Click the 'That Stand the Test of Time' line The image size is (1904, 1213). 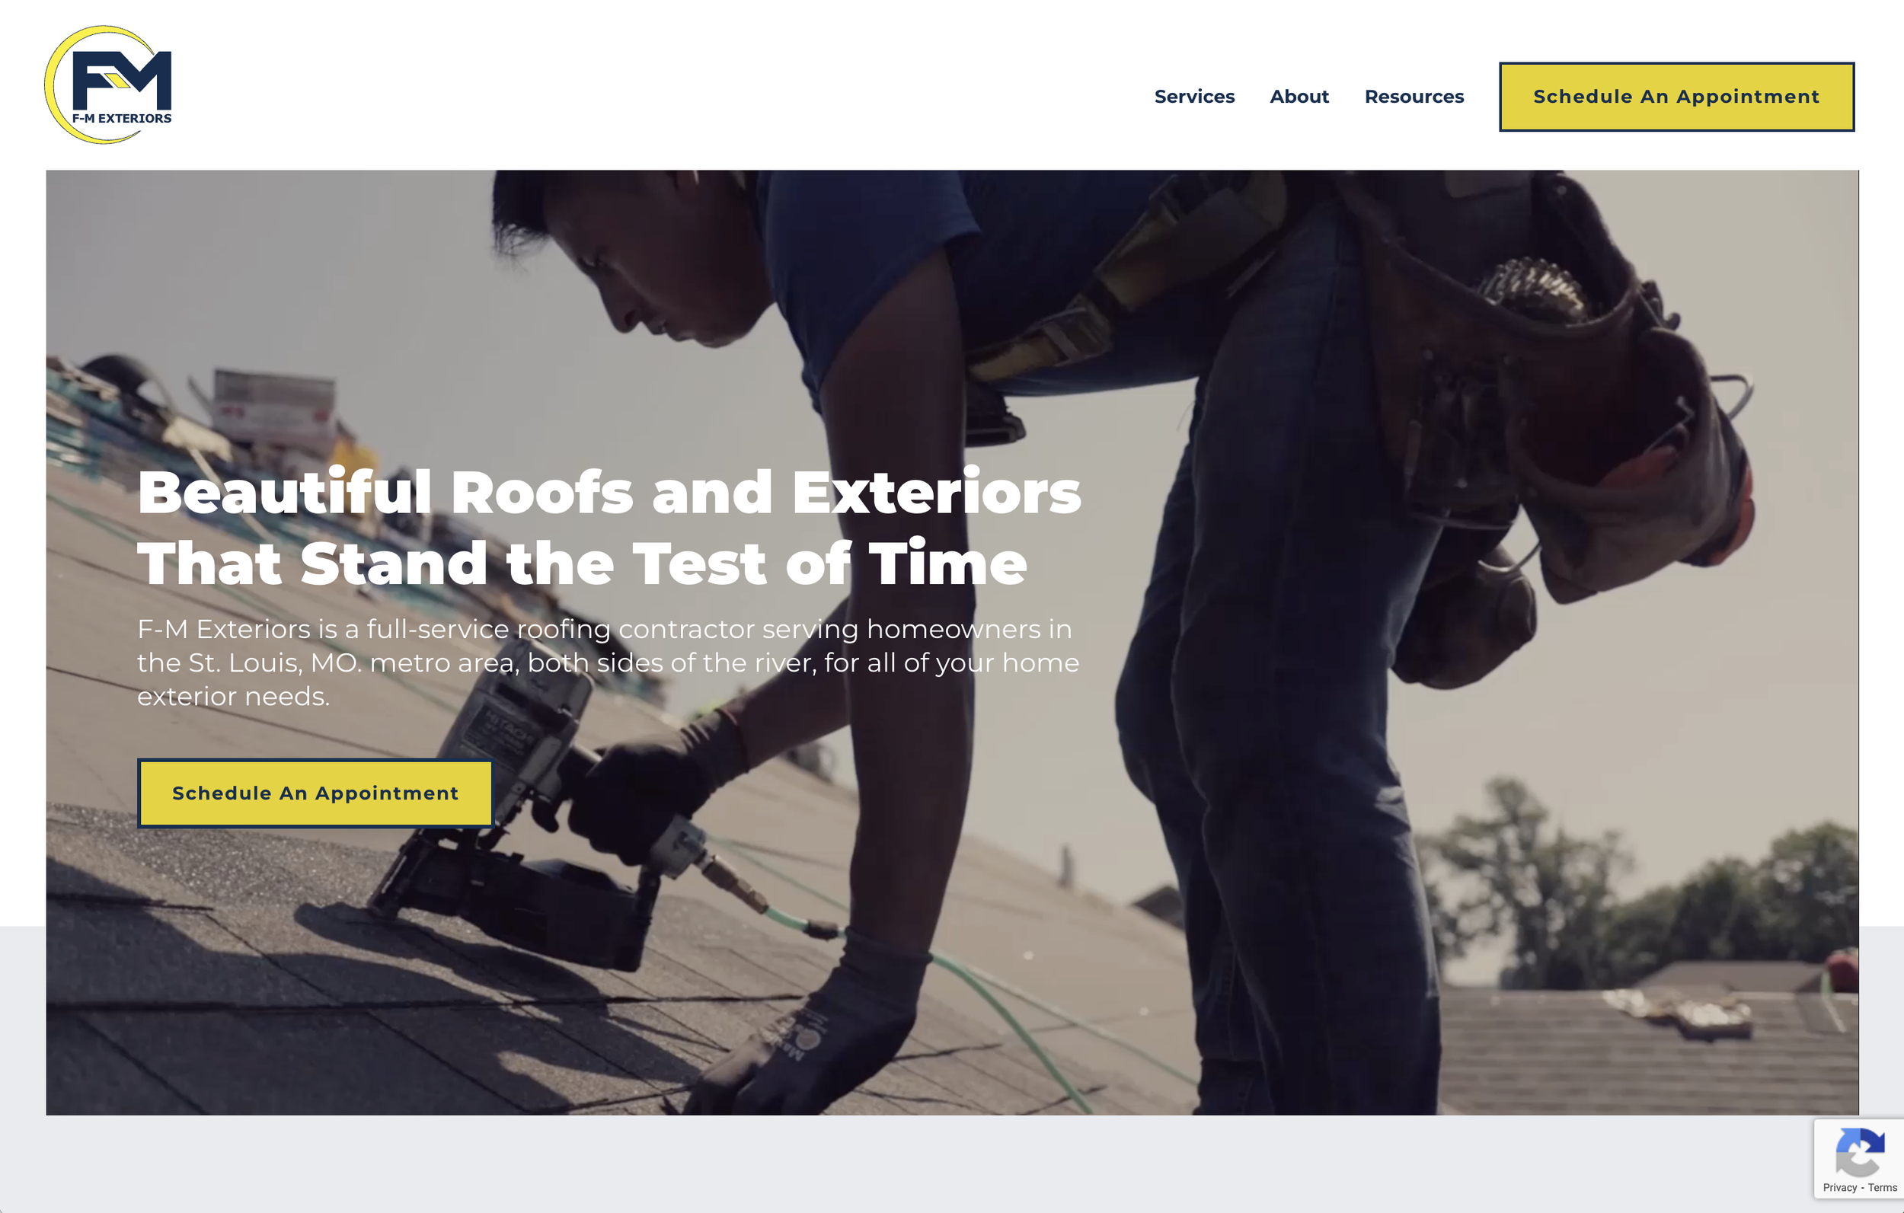582,563
